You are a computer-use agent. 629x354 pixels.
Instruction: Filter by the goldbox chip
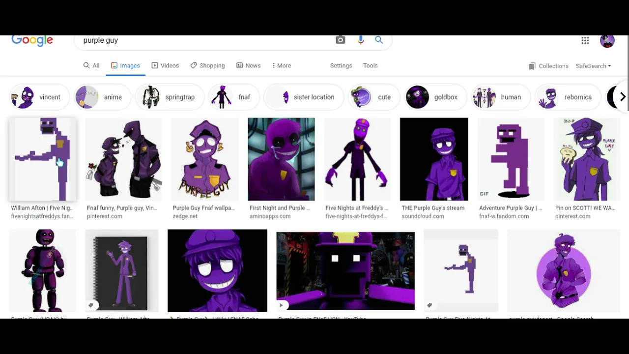[x=435, y=97]
